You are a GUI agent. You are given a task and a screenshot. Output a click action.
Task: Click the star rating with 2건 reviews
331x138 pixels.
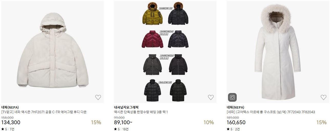(x=233, y=129)
